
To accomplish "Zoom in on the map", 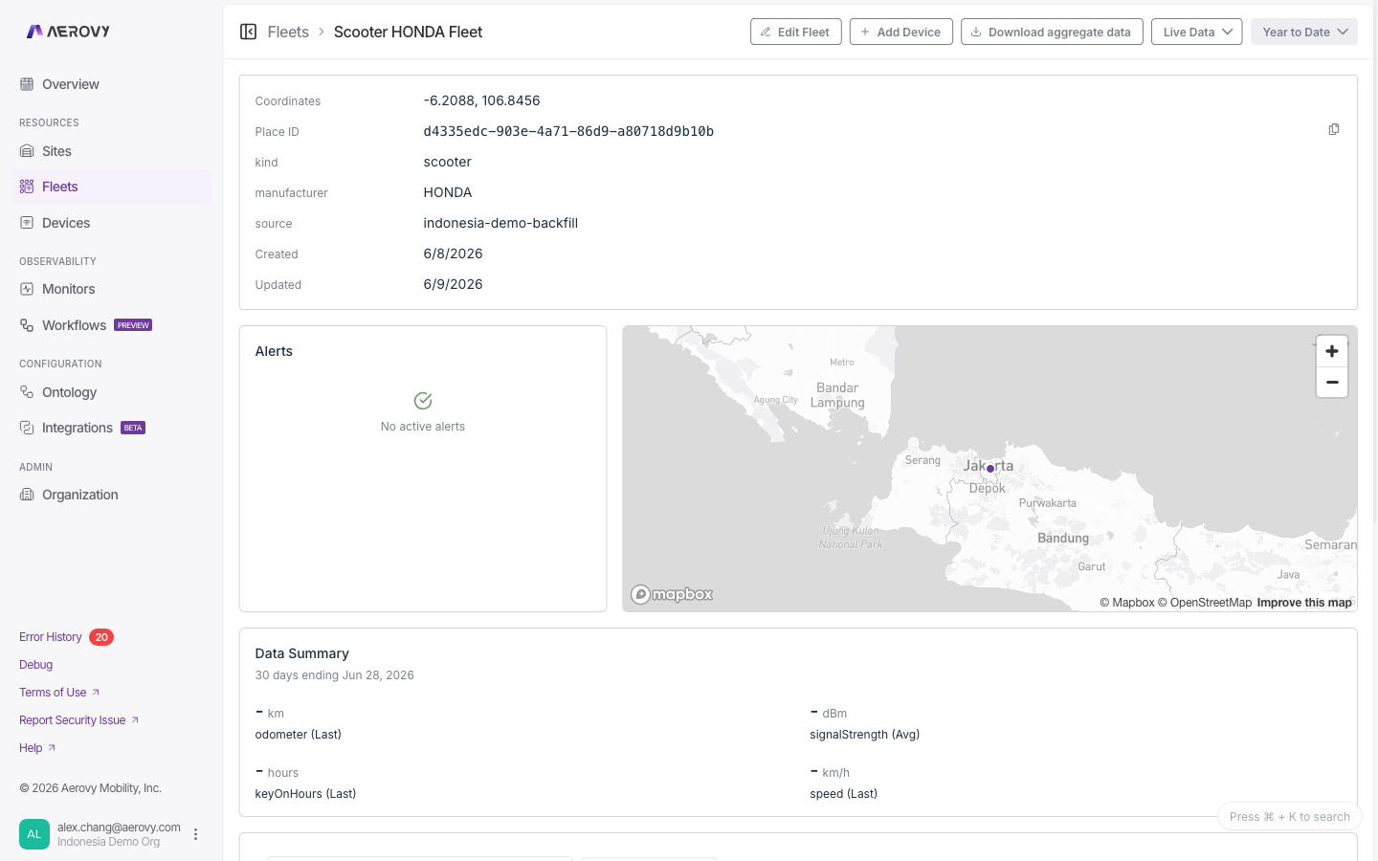I will pos(1332,351).
